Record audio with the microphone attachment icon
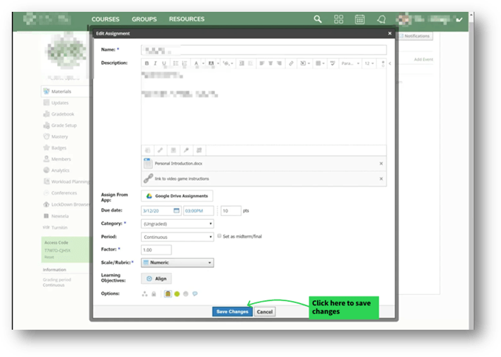 (186, 150)
